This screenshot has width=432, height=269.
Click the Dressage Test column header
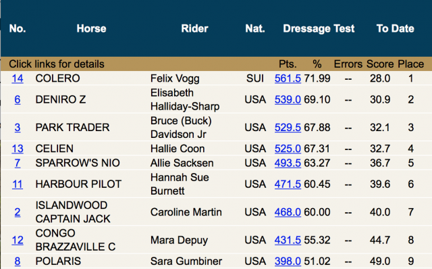tap(319, 28)
